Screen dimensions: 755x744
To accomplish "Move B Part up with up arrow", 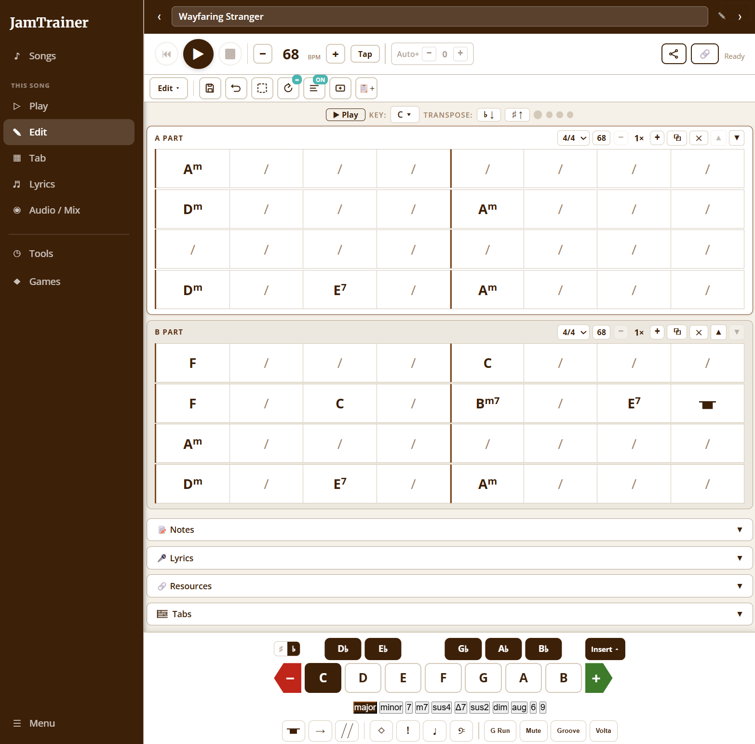I will tap(718, 332).
